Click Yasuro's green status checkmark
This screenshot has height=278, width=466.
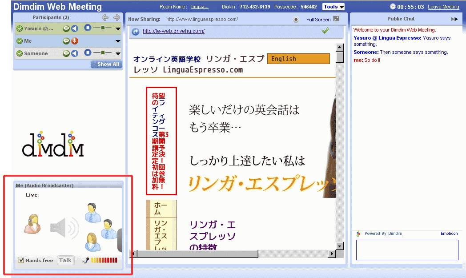pyautogui.click(x=20, y=28)
